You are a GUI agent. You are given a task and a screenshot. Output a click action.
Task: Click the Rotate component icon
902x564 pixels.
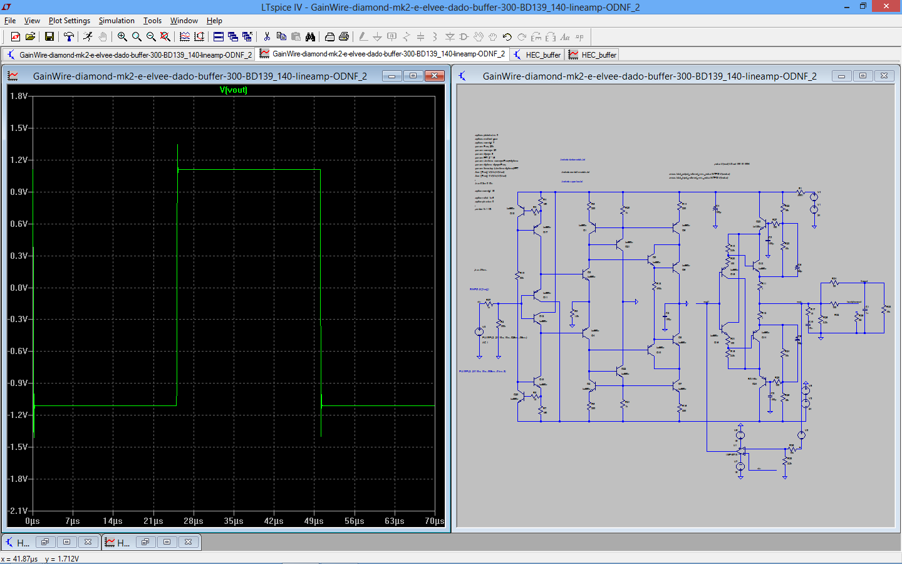(536, 37)
